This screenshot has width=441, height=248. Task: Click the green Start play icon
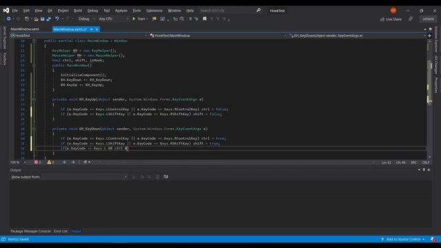click(x=134, y=19)
